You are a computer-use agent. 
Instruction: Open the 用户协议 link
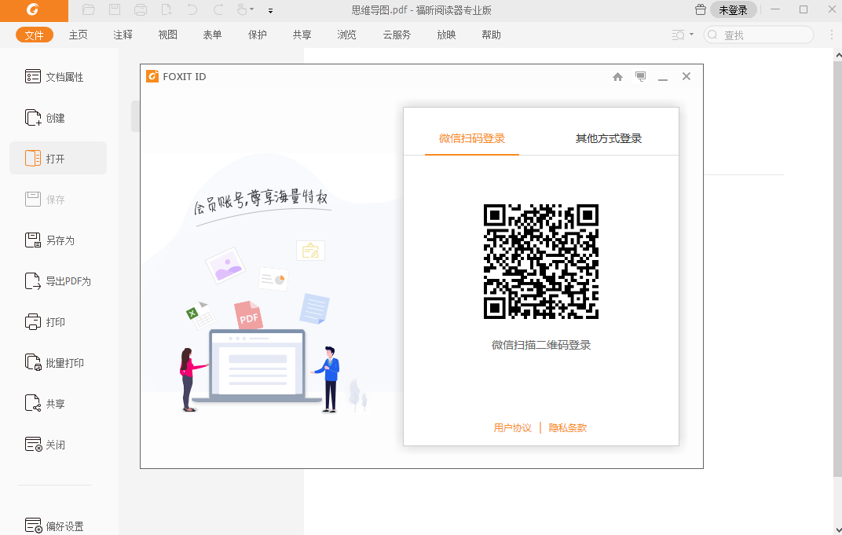pyautogui.click(x=512, y=427)
